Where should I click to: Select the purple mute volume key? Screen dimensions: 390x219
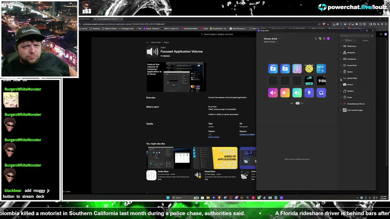coord(273,93)
